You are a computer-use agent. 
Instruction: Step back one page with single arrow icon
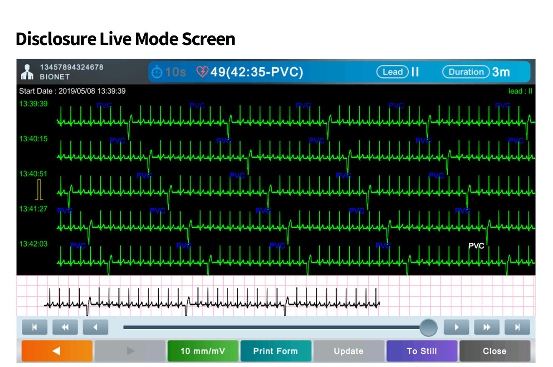point(96,327)
